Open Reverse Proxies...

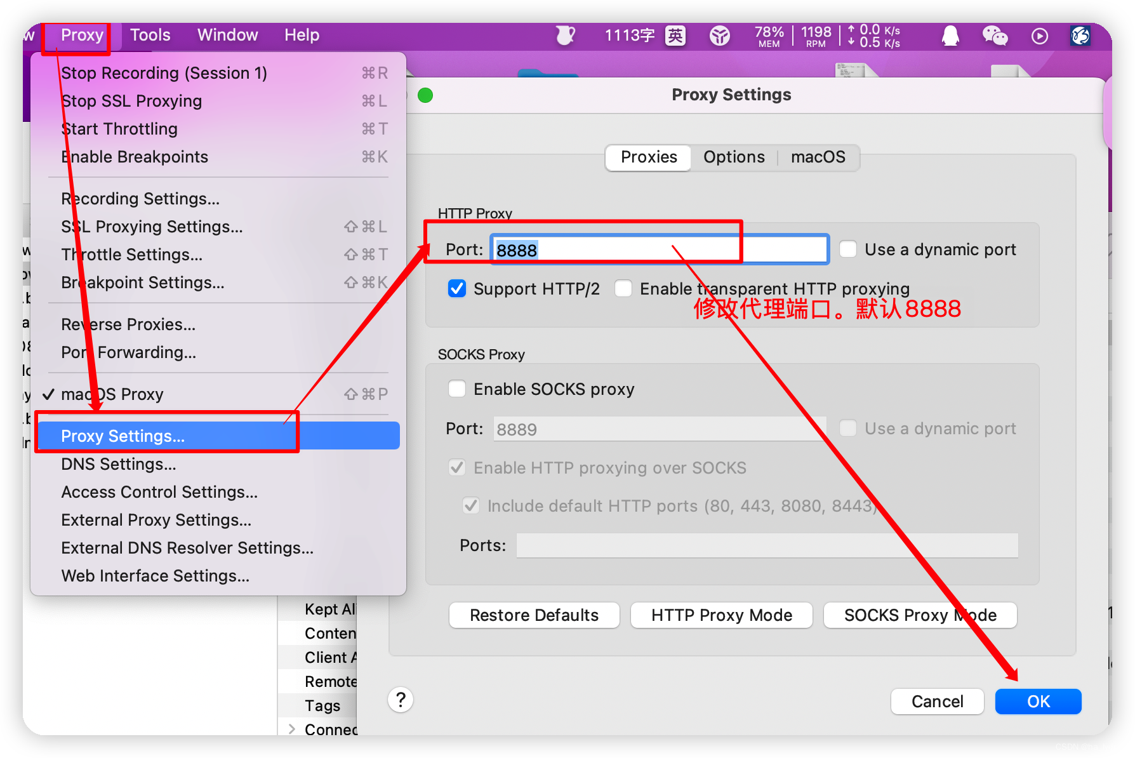click(218, 324)
